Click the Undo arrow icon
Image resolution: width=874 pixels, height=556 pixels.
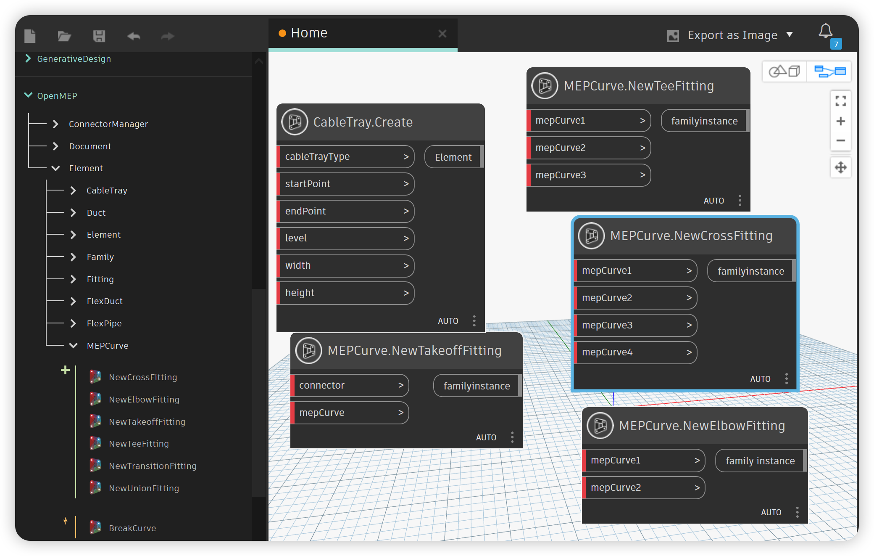134,36
